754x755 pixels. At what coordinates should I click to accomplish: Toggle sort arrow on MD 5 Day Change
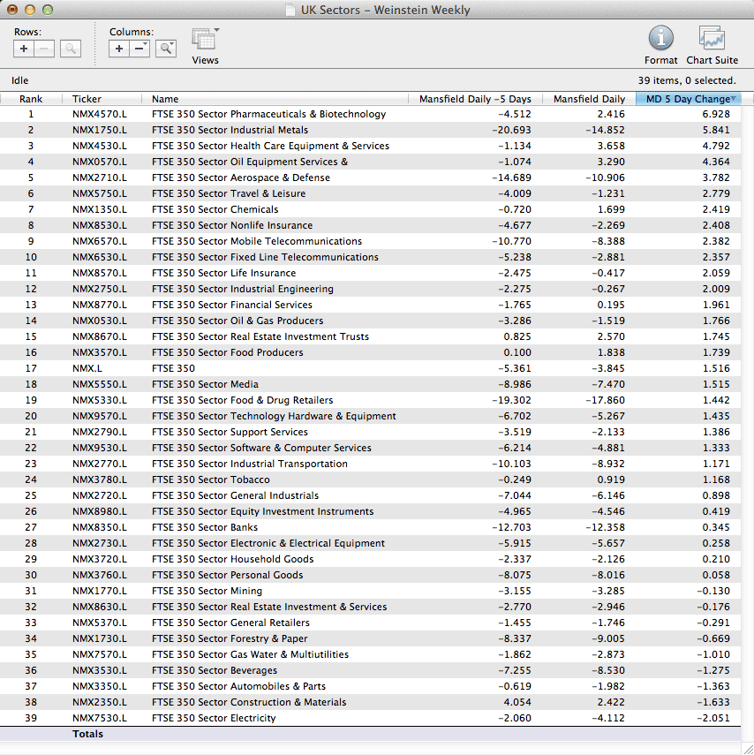click(733, 98)
